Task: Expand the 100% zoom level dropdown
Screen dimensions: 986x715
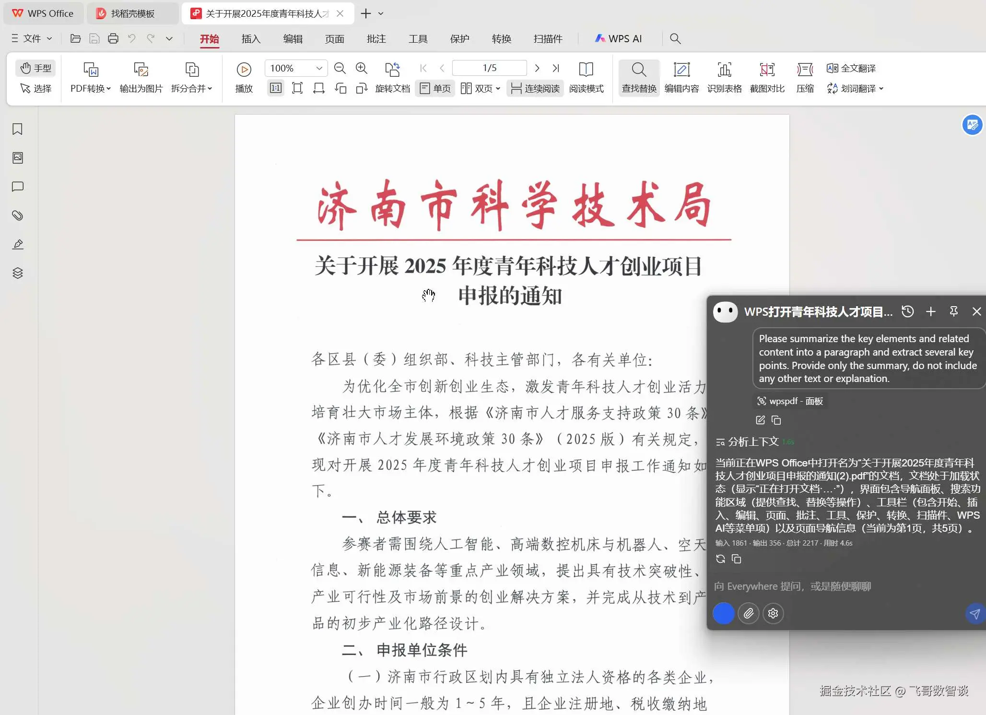Action: [x=319, y=68]
